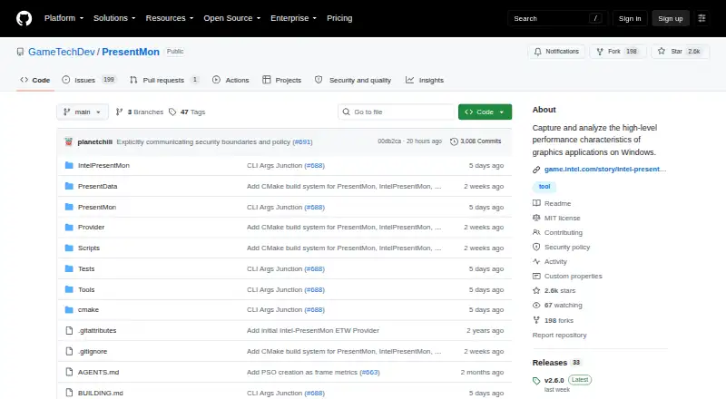Viewport: 726px width, 399px height.
Task: Open the #691 pull request link
Action: (x=303, y=142)
